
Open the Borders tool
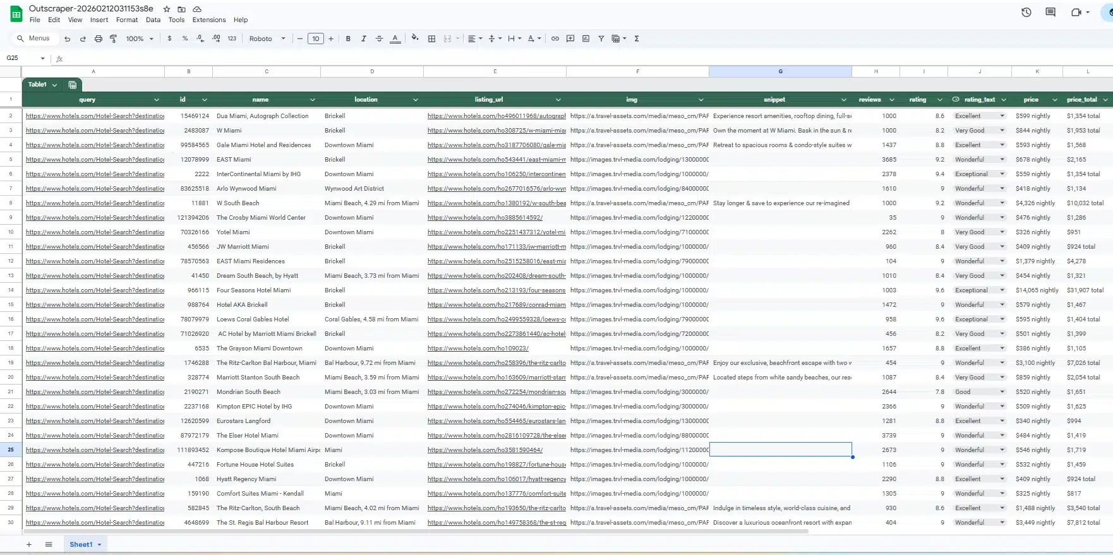[x=431, y=39]
